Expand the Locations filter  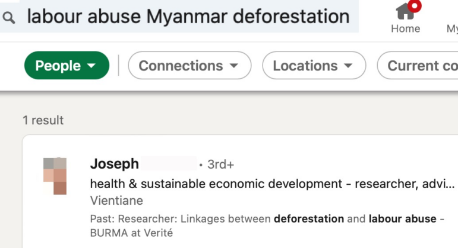[314, 66]
